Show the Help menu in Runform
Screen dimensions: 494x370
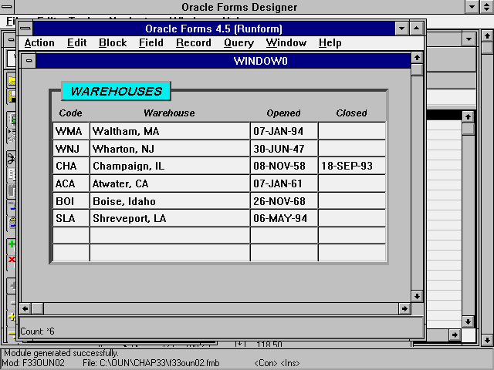point(330,43)
